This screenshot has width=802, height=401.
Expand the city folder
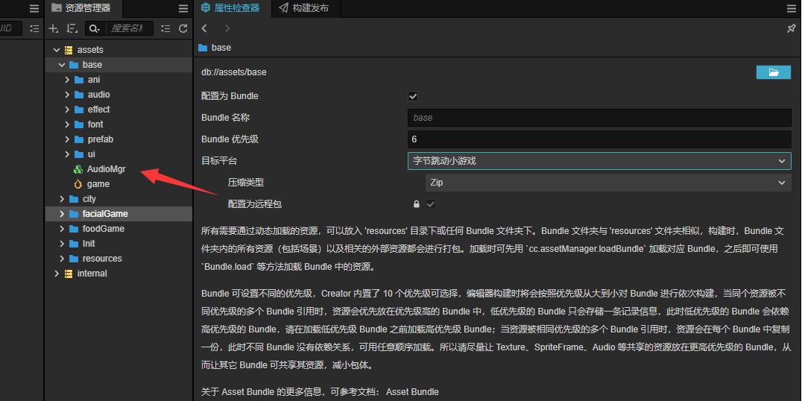click(62, 198)
